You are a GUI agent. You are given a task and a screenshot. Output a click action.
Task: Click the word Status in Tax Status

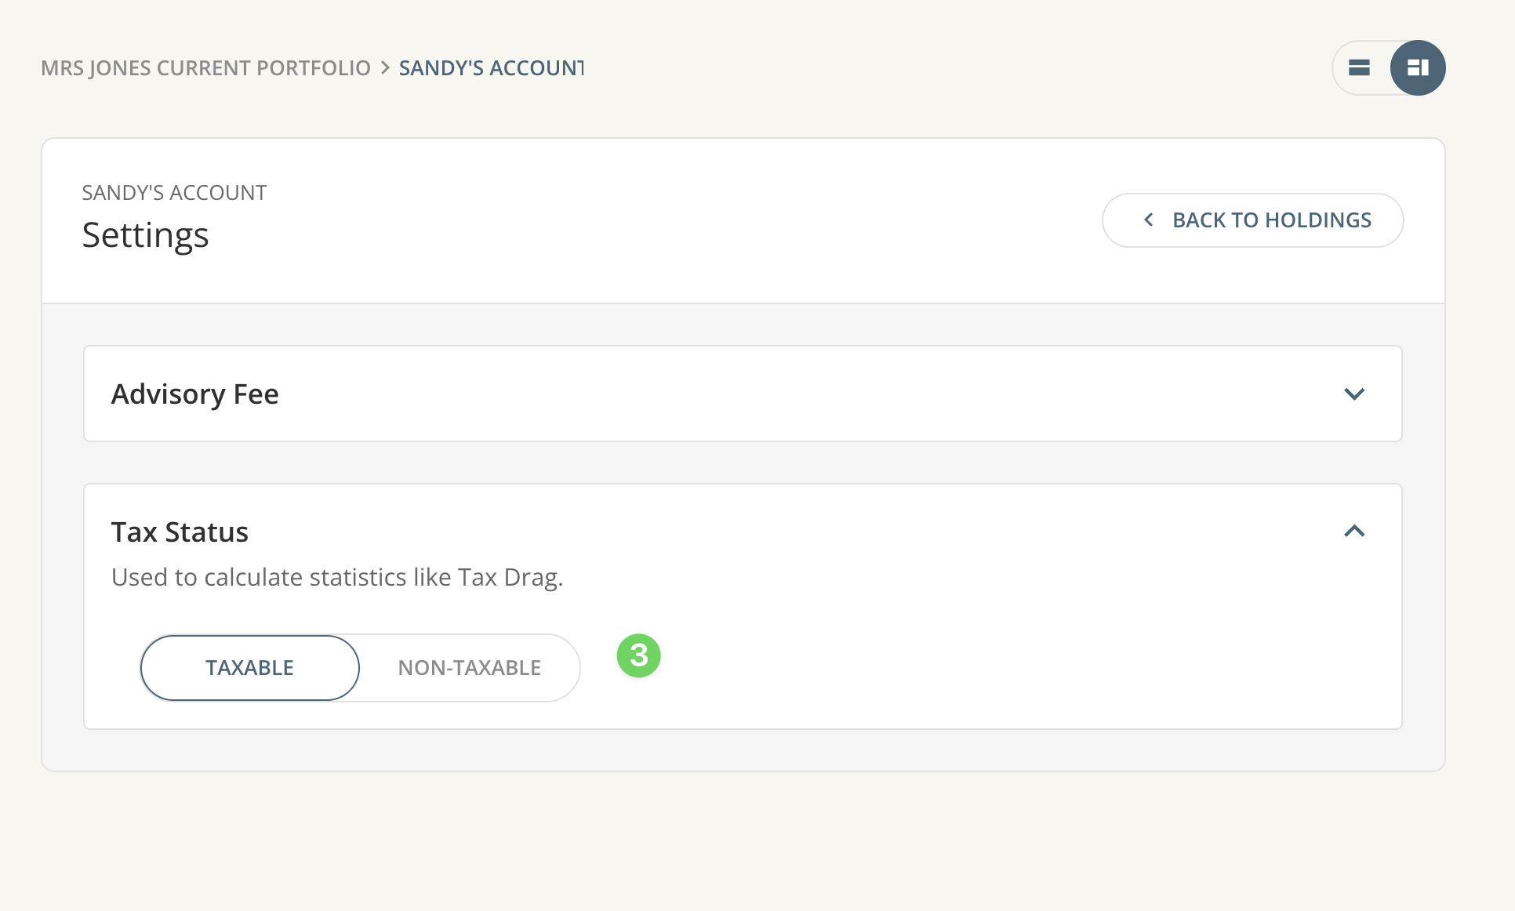[206, 532]
